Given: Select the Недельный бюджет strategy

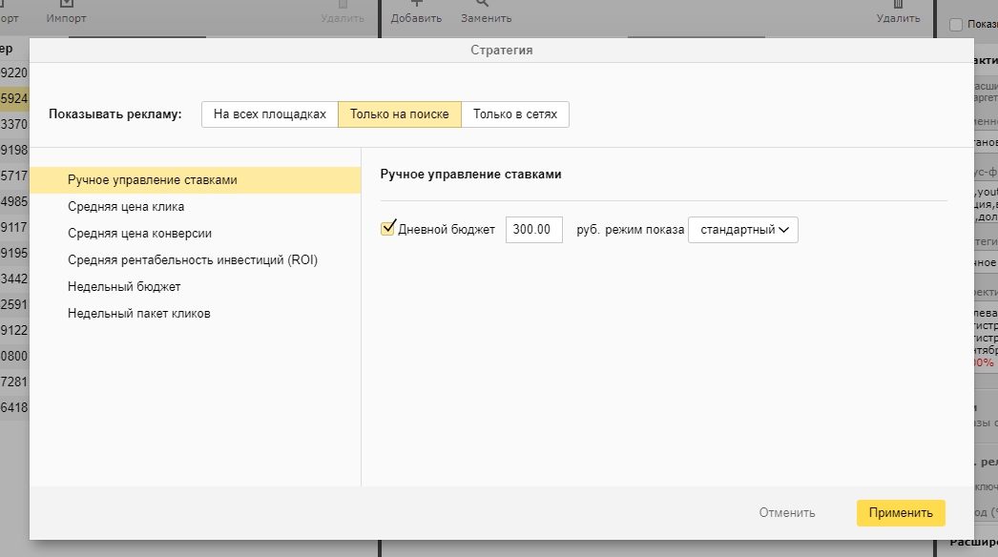Looking at the screenshot, I should [x=124, y=286].
